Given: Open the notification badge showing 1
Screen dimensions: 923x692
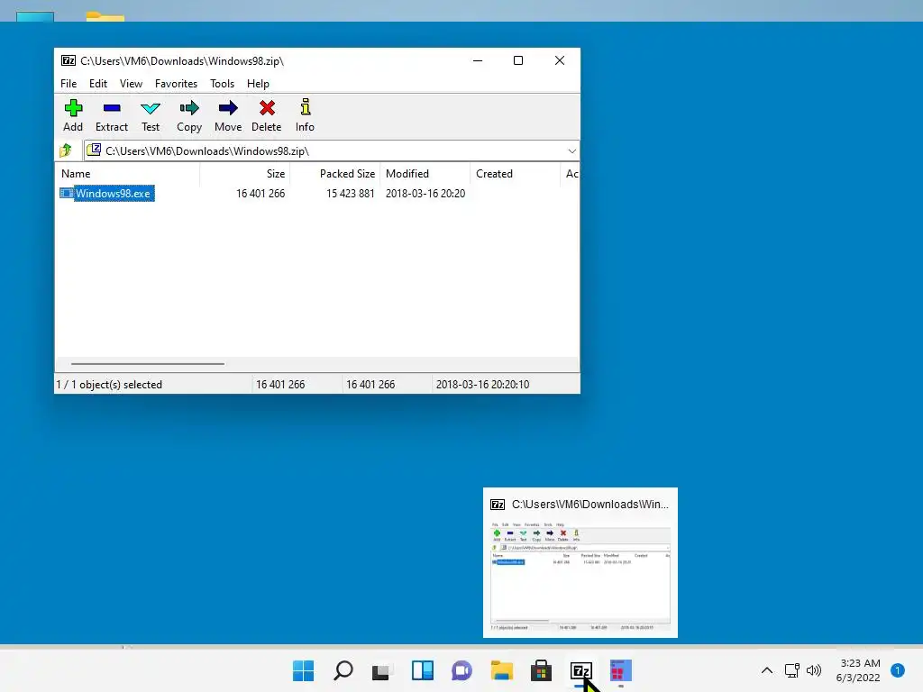Looking at the screenshot, I should (898, 670).
